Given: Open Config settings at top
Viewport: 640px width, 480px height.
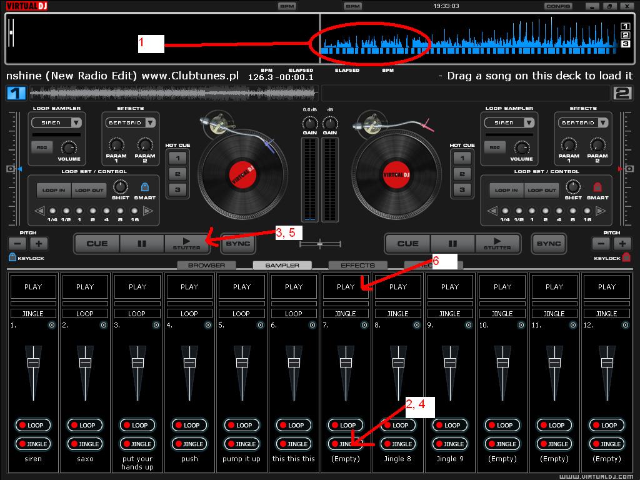Looking at the screenshot, I should 558,6.
